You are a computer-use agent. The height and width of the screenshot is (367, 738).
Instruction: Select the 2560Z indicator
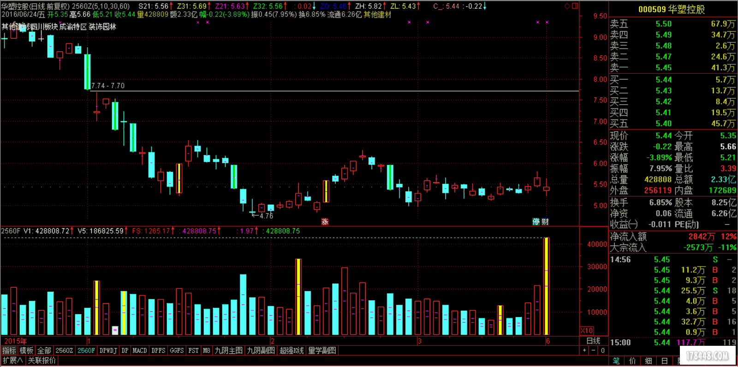point(64,350)
